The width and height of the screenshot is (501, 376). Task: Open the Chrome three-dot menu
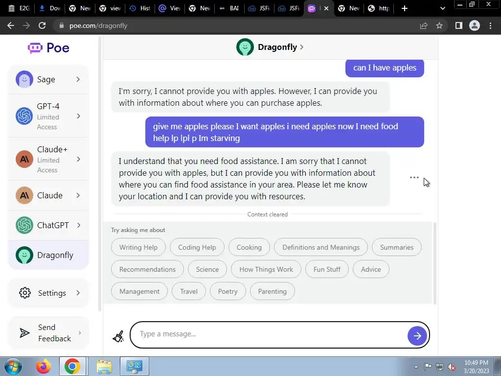point(490,25)
